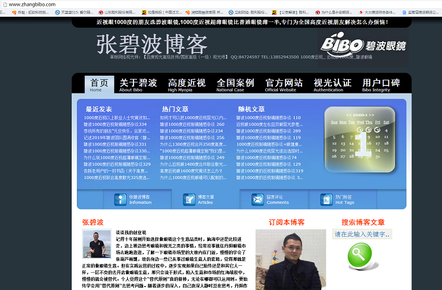Click the search field 请在此输入关键字
This screenshot has height=290, width=442.
362,234
